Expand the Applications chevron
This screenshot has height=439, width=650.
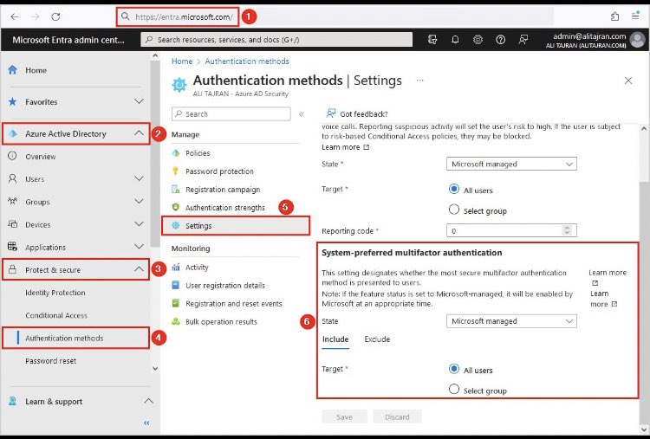[140, 247]
